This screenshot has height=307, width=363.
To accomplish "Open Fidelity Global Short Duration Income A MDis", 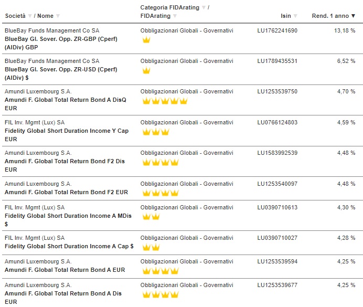I will (x=68, y=220).
